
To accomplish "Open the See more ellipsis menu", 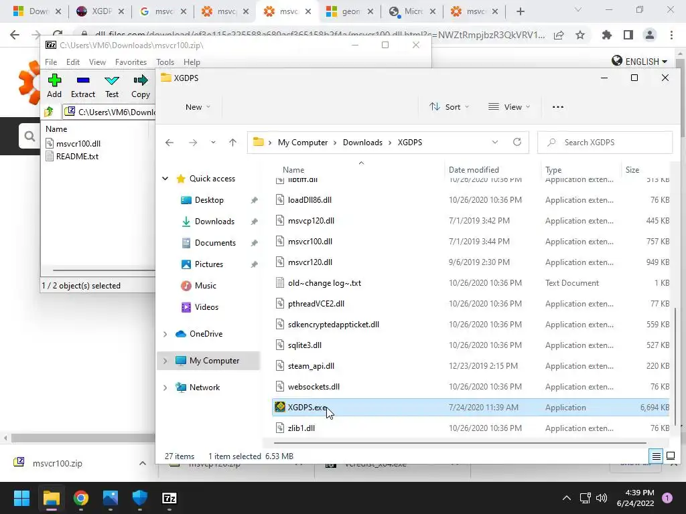I will tap(558, 107).
